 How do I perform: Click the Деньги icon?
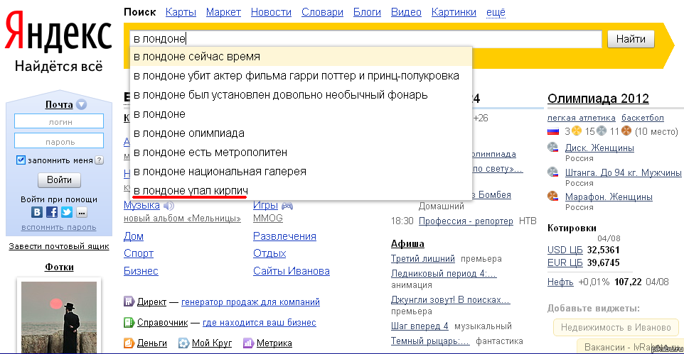click(x=129, y=343)
